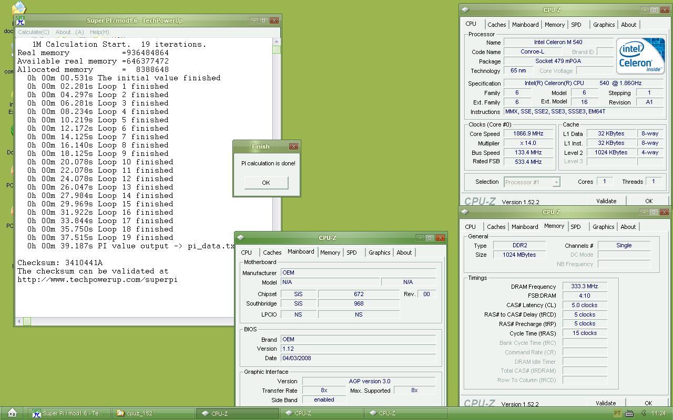Click the Core Speed 1866.9 MHz value
The height and width of the screenshot is (420, 673).
(528, 134)
